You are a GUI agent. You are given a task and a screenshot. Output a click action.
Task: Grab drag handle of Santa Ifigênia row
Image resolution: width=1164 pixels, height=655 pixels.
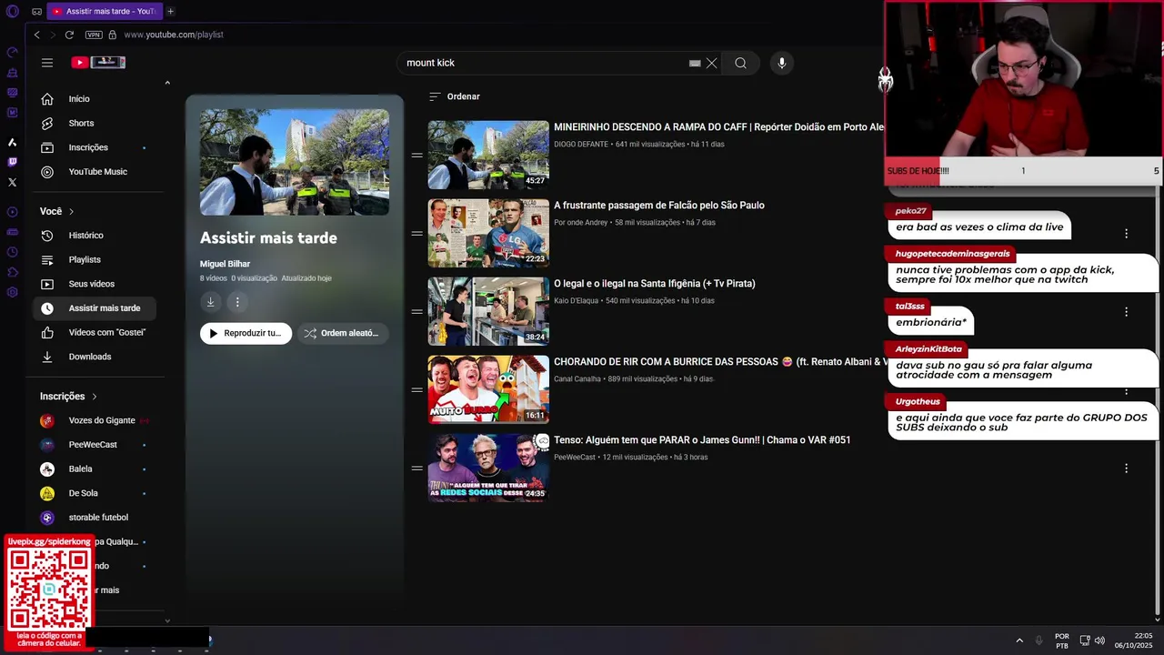(x=416, y=311)
